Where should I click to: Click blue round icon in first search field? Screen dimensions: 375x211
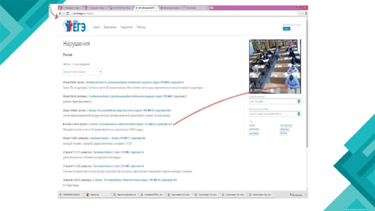click(299, 101)
